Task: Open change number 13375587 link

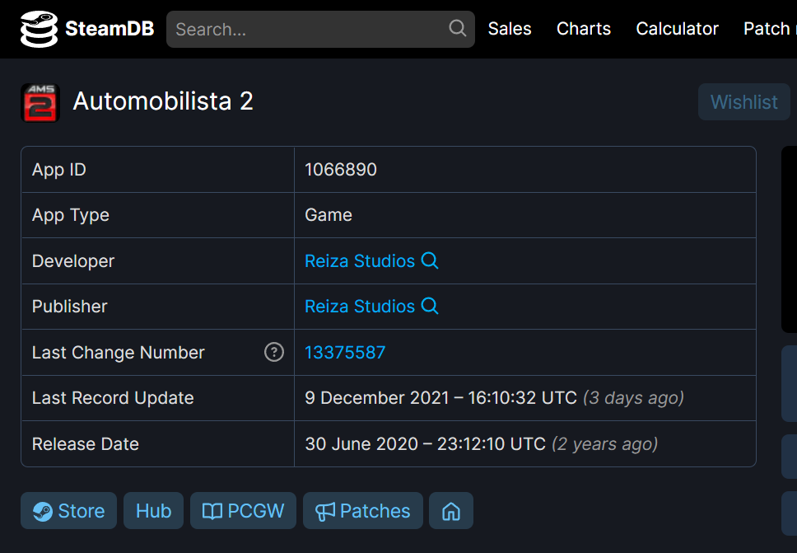Action: tap(345, 352)
